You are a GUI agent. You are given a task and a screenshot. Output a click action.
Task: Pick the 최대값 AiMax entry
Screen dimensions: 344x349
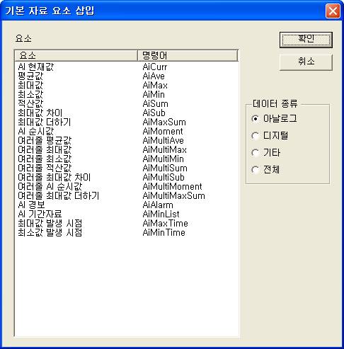pyautogui.click(x=127, y=86)
